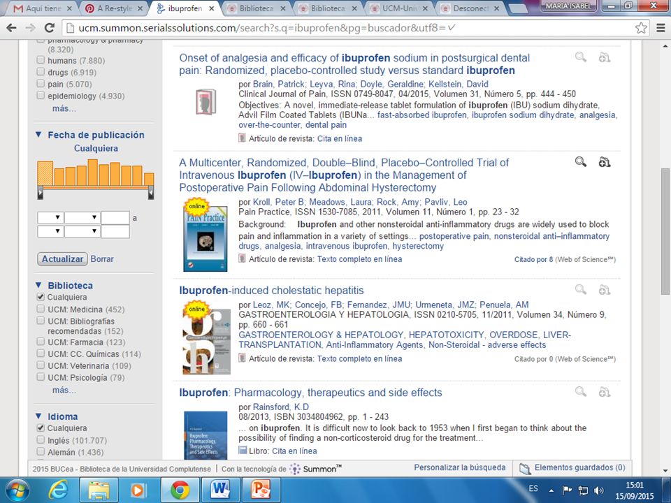Click 'Personalizar la búsqueda' link
The width and height of the screenshot is (671, 503).
click(x=460, y=467)
